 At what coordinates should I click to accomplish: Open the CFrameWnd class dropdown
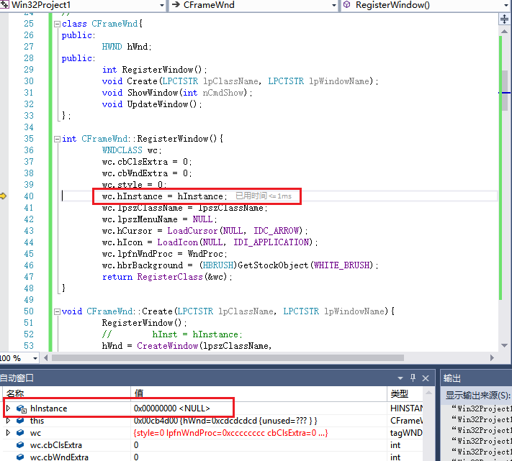point(333,5)
